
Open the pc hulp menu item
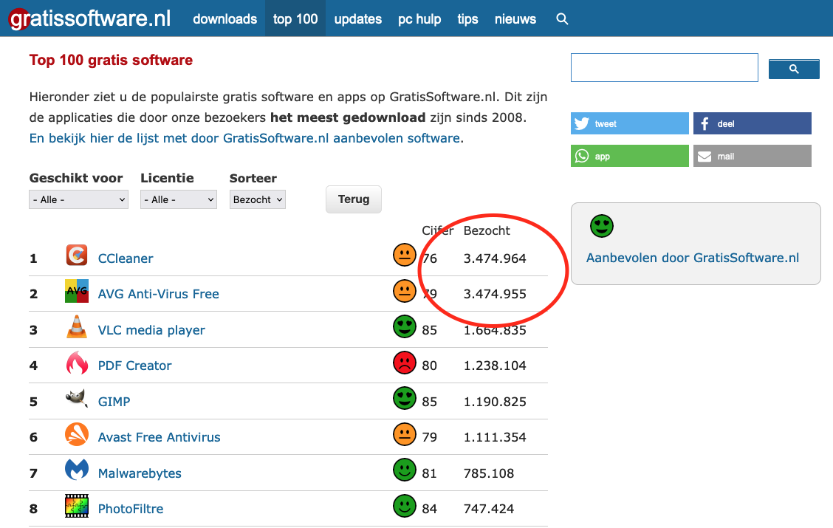coord(419,19)
